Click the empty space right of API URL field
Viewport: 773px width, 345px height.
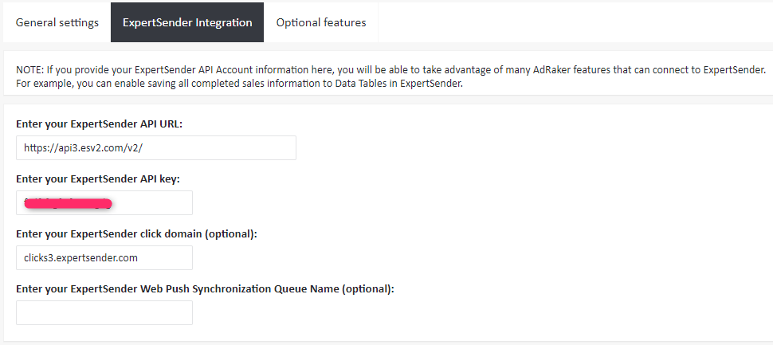(518, 147)
